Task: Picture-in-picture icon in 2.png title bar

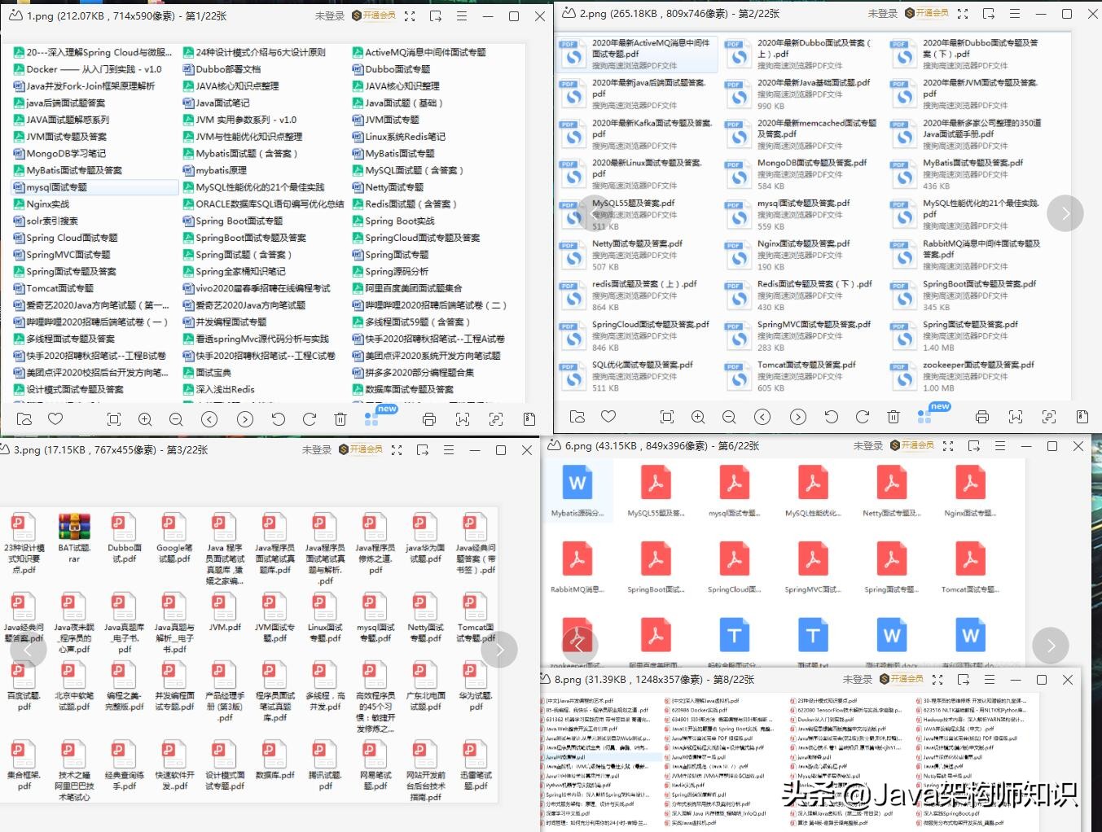Action: (x=989, y=14)
